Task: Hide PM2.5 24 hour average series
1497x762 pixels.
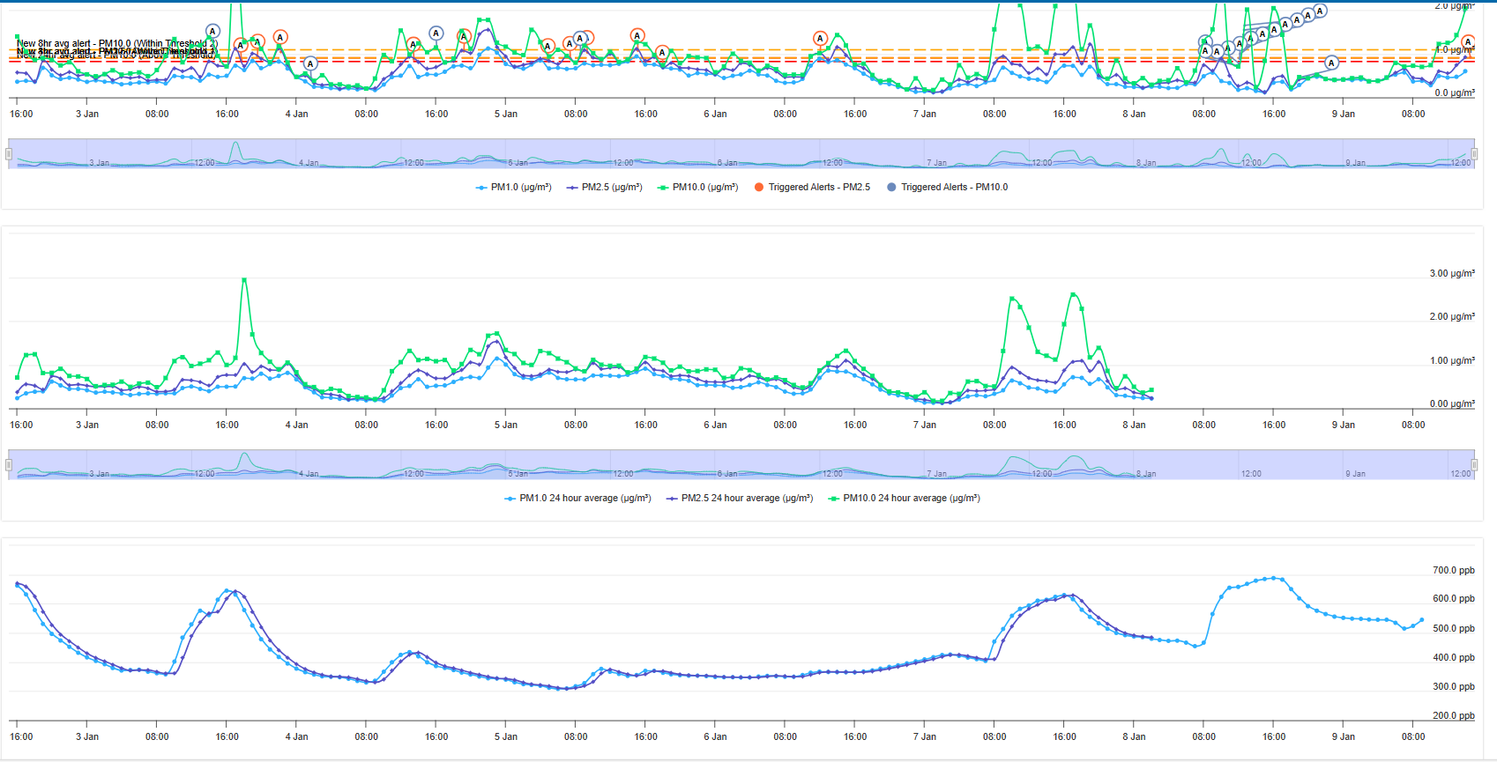Action: (740, 498)
